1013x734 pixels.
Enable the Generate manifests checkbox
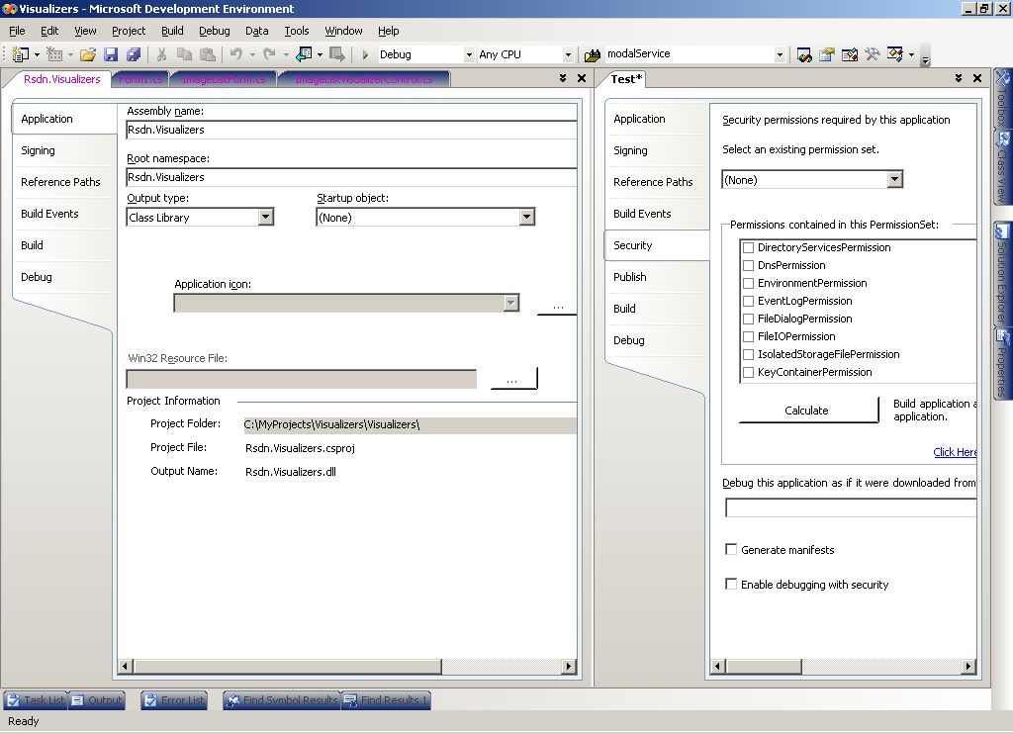coord(732,550)
